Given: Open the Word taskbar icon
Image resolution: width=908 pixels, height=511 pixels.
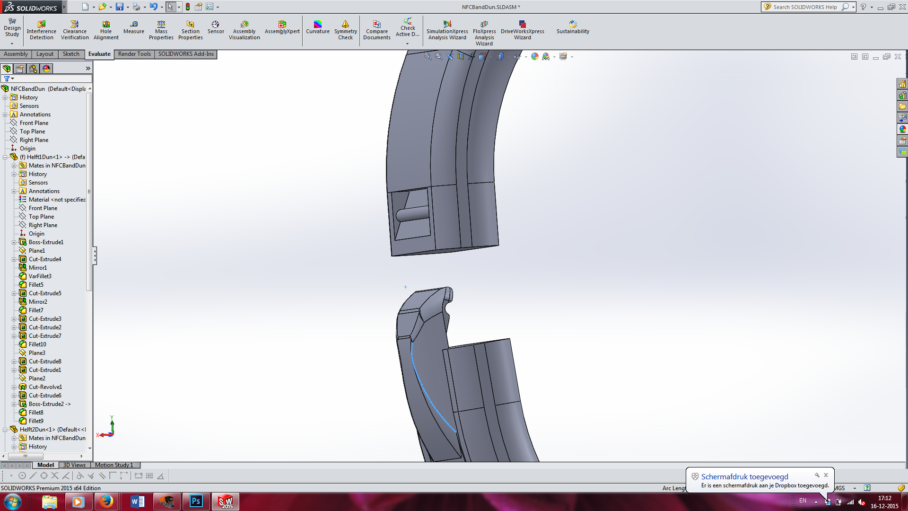Looking at the screenshot, I should pyautogui.click(x=137, y=502).
